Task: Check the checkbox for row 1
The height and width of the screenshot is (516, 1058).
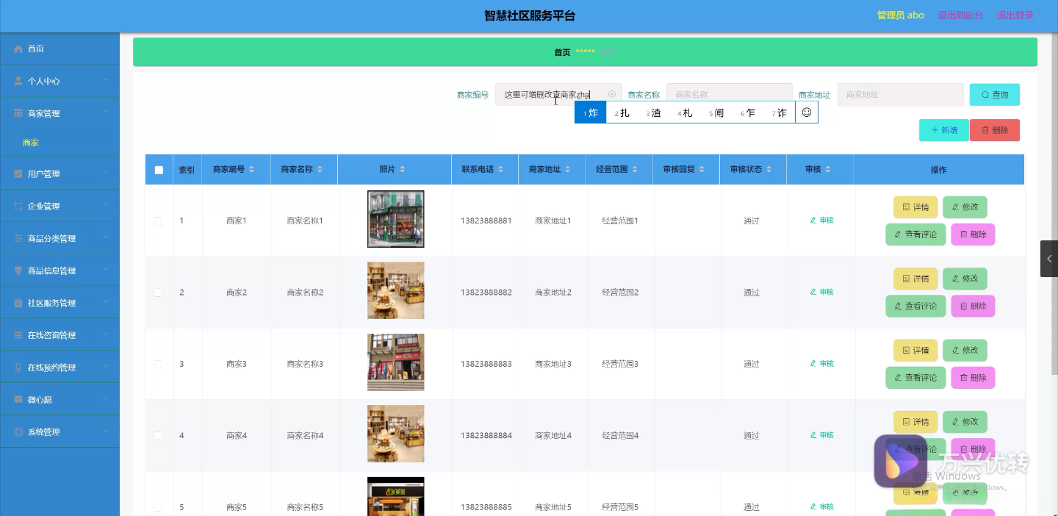Action: (x=158, y=221)
